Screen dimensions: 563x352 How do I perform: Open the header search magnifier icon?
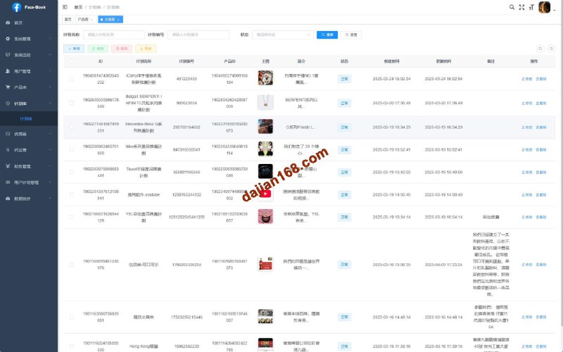512,7
